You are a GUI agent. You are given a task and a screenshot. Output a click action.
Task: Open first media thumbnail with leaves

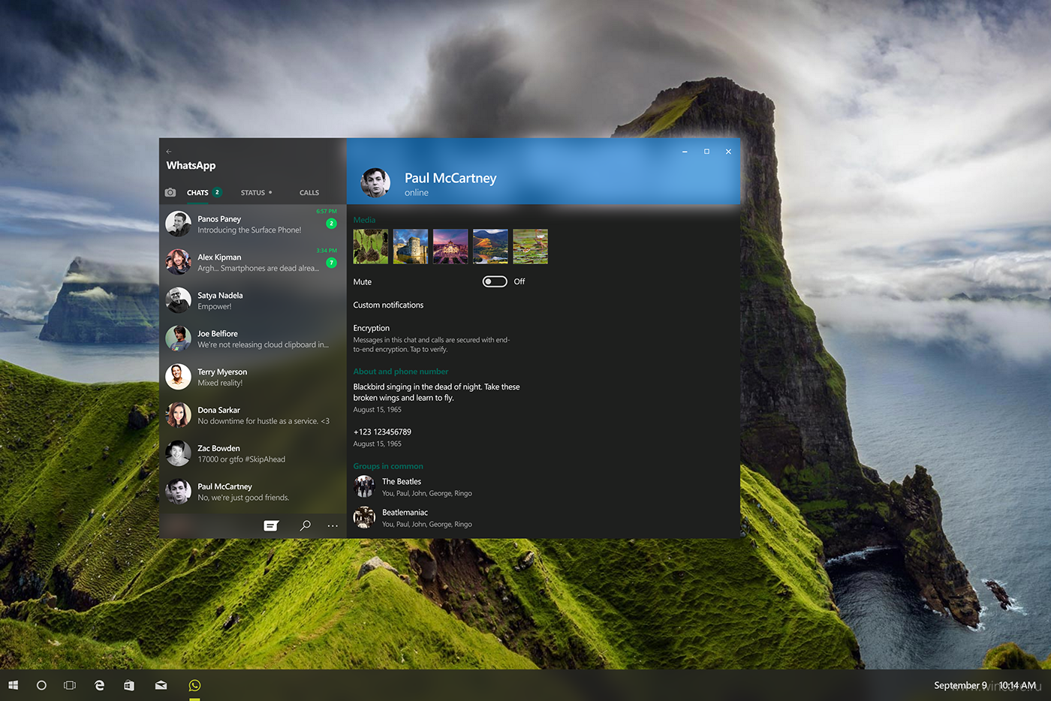click(371, 246)
